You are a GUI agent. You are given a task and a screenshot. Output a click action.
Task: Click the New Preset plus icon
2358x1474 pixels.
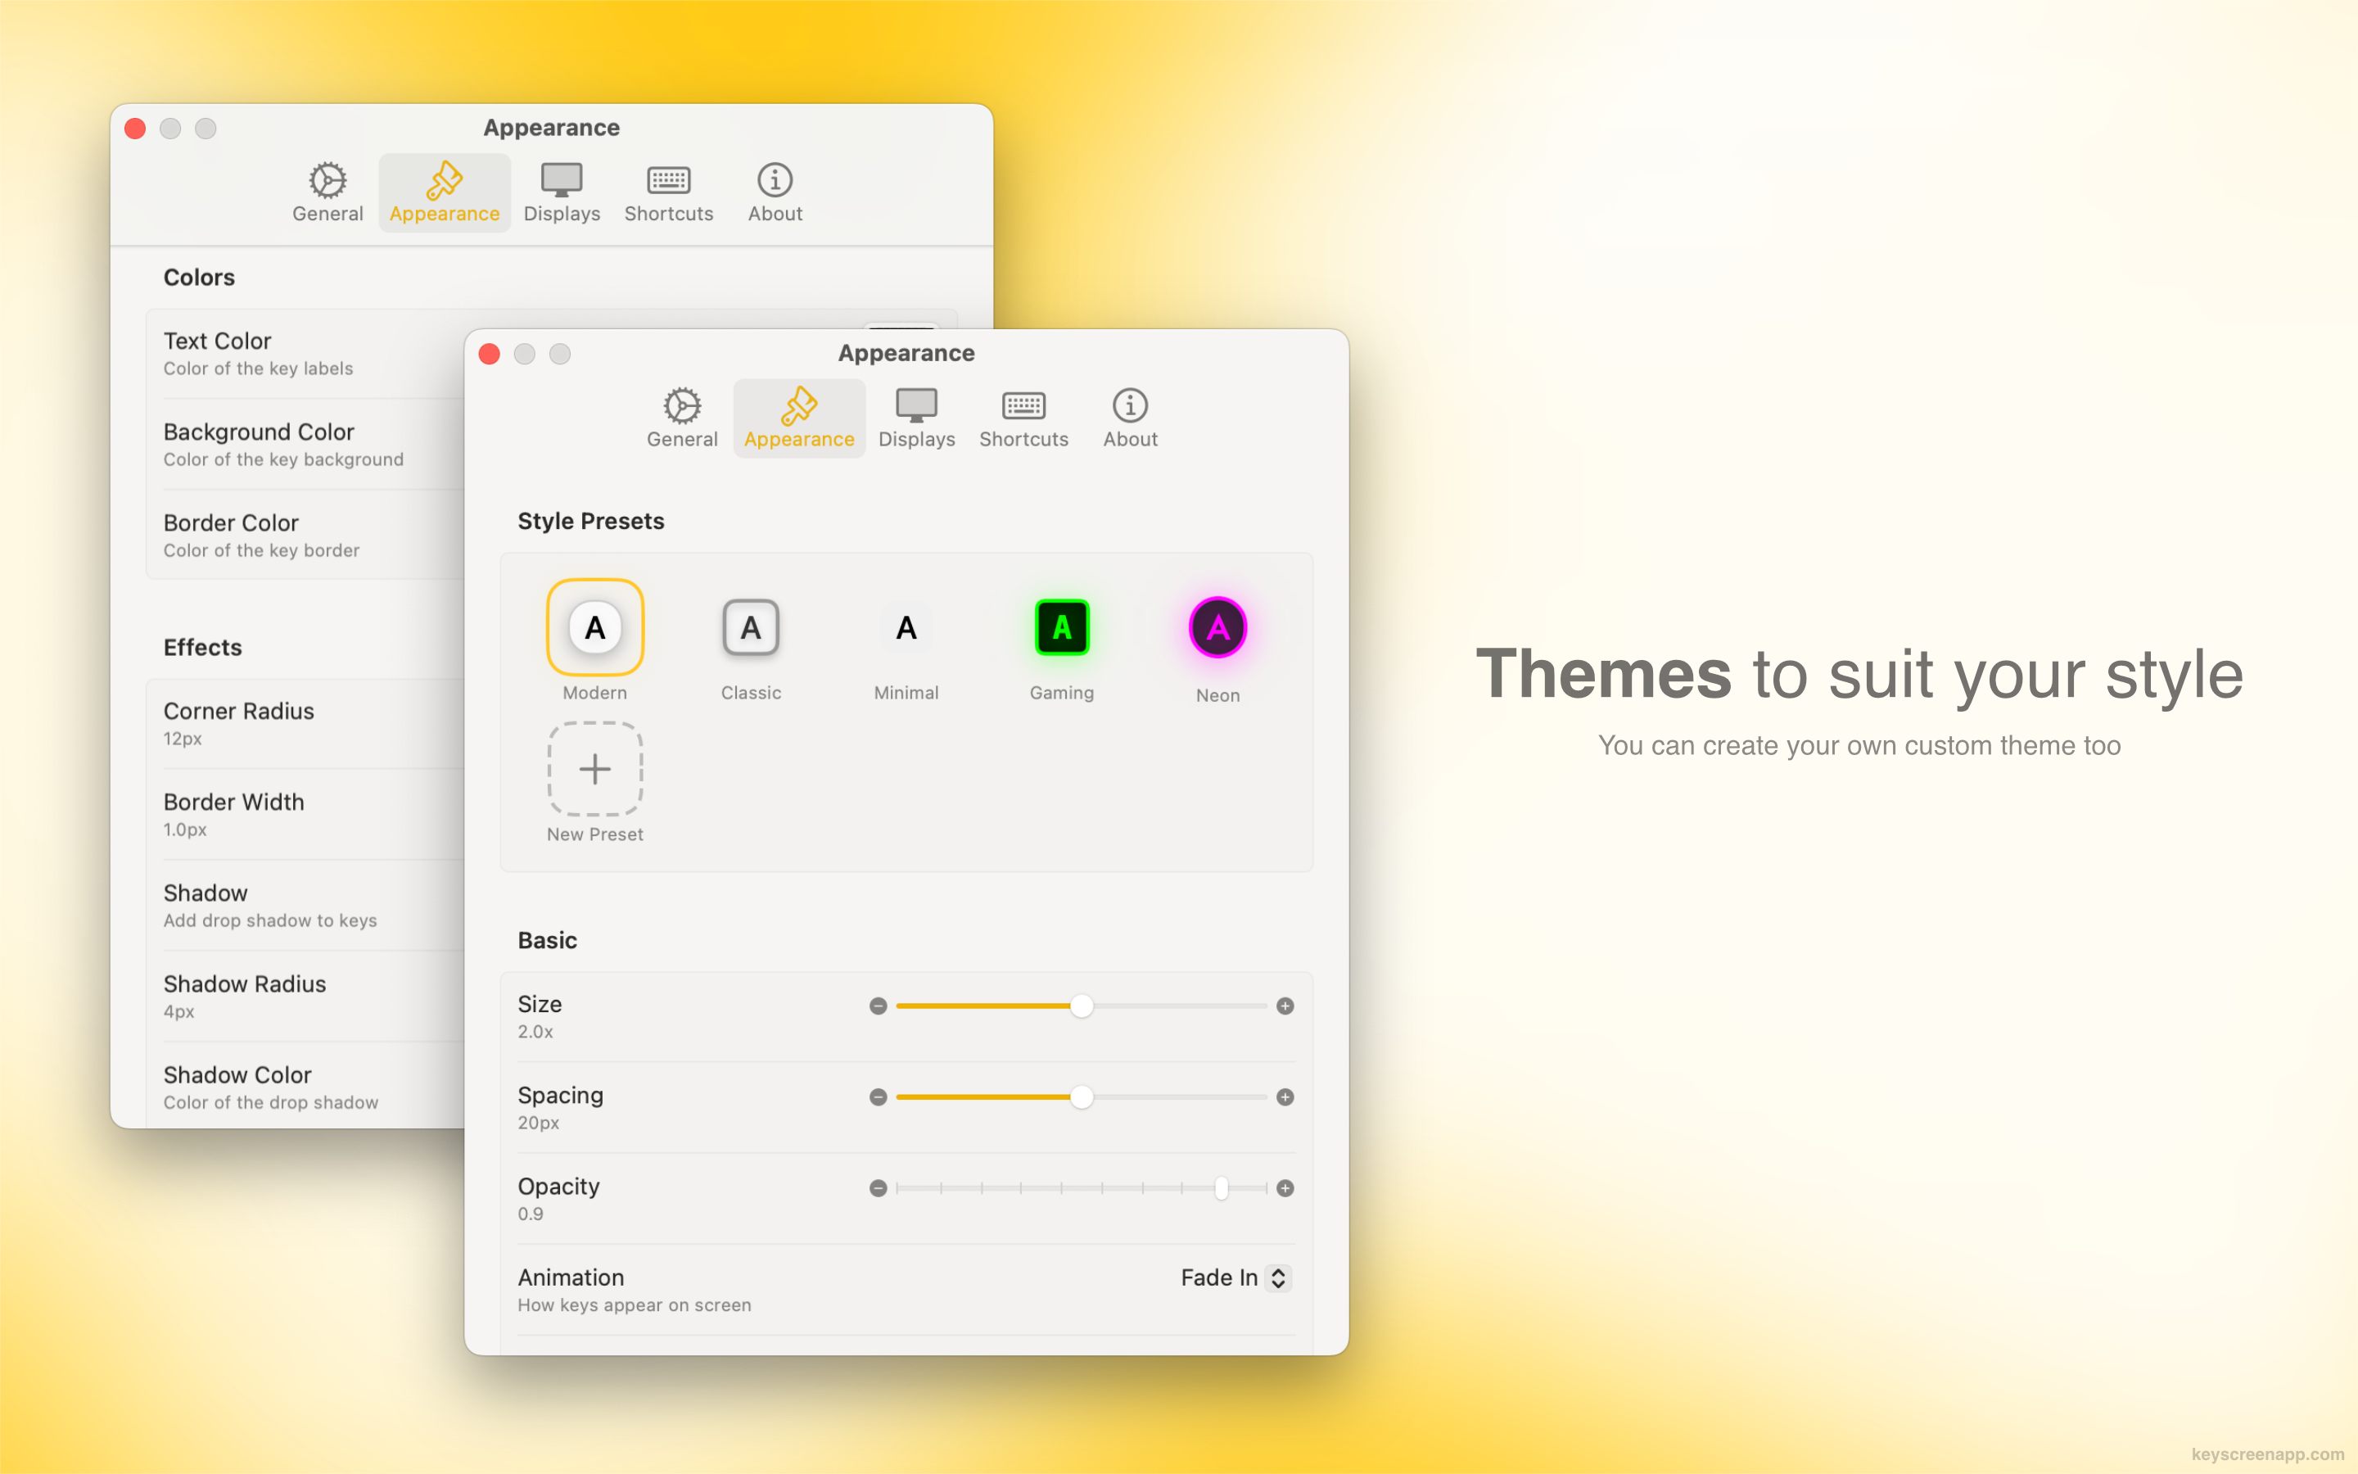tap(594, 769)
